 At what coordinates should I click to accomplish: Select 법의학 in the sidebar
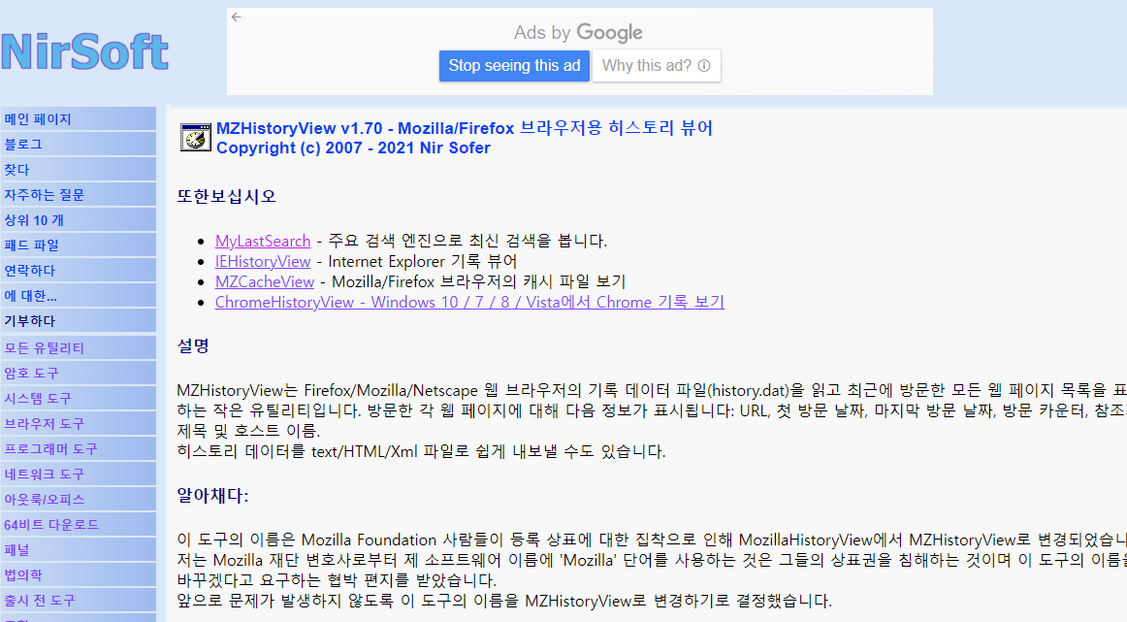coord(78,574)
